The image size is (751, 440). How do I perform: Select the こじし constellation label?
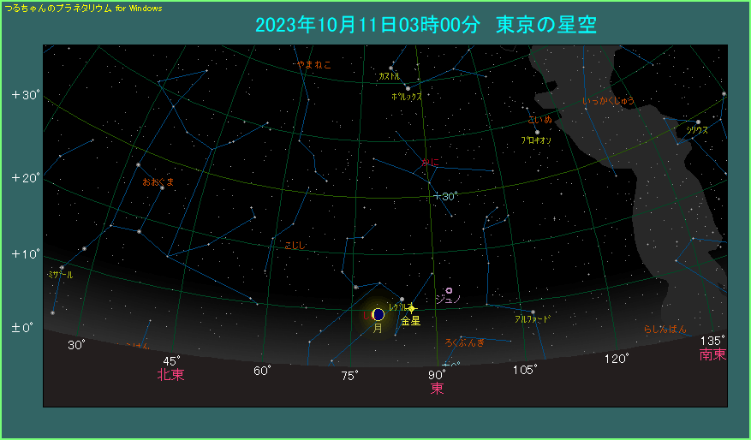[295, 246]
